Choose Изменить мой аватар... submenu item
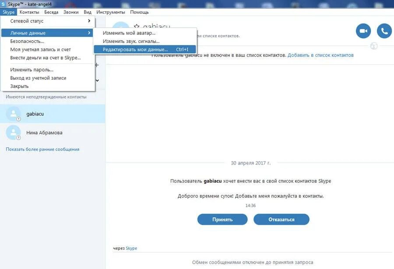This screenshot has height=269, width=394. (x=145, y=33)
